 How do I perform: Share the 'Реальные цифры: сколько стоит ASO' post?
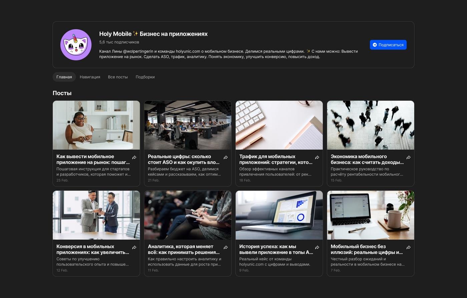[x=225, y=157]
